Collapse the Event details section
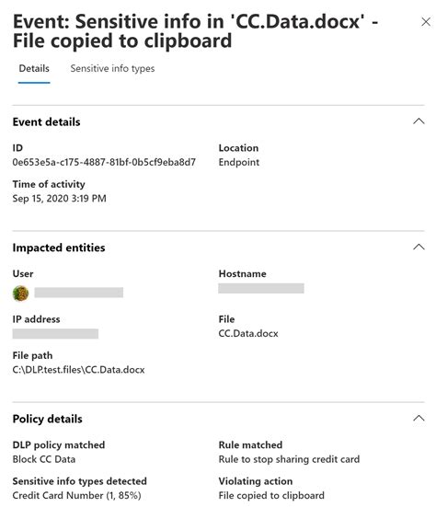 pos(419,121)
